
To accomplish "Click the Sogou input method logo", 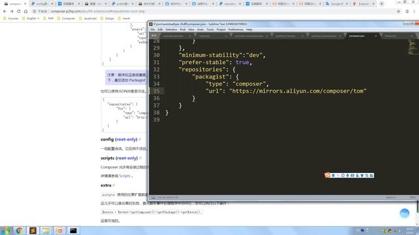I will point(327,175).
